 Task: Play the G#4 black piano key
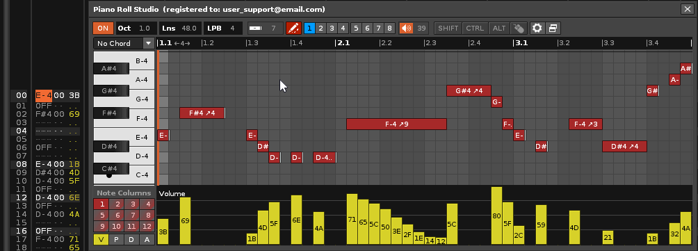tap(111, 91)
